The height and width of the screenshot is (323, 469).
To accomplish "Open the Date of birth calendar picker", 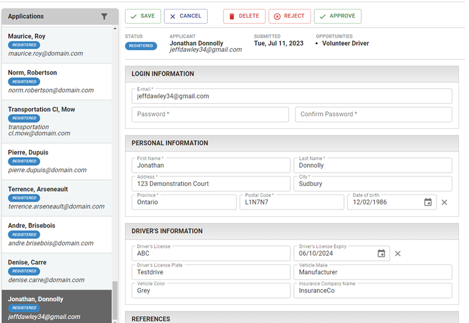I will 428,203.
